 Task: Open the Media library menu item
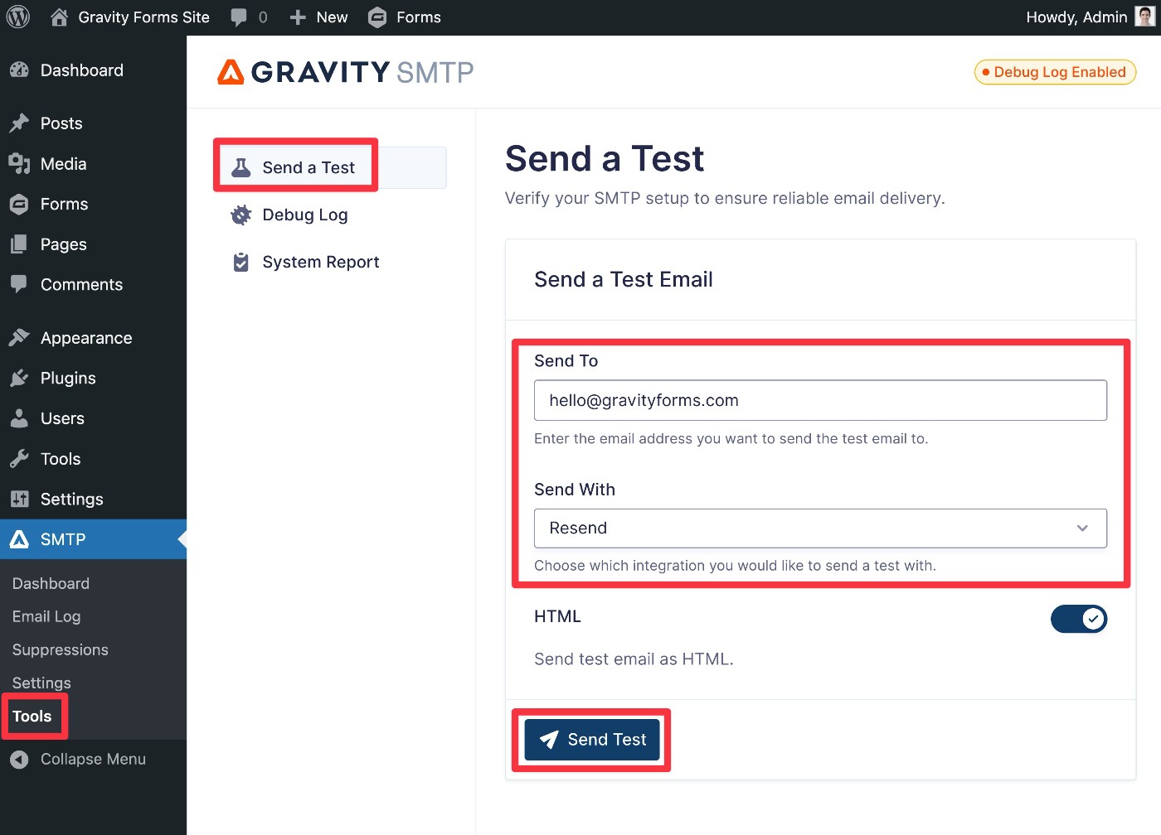[63, 164]
